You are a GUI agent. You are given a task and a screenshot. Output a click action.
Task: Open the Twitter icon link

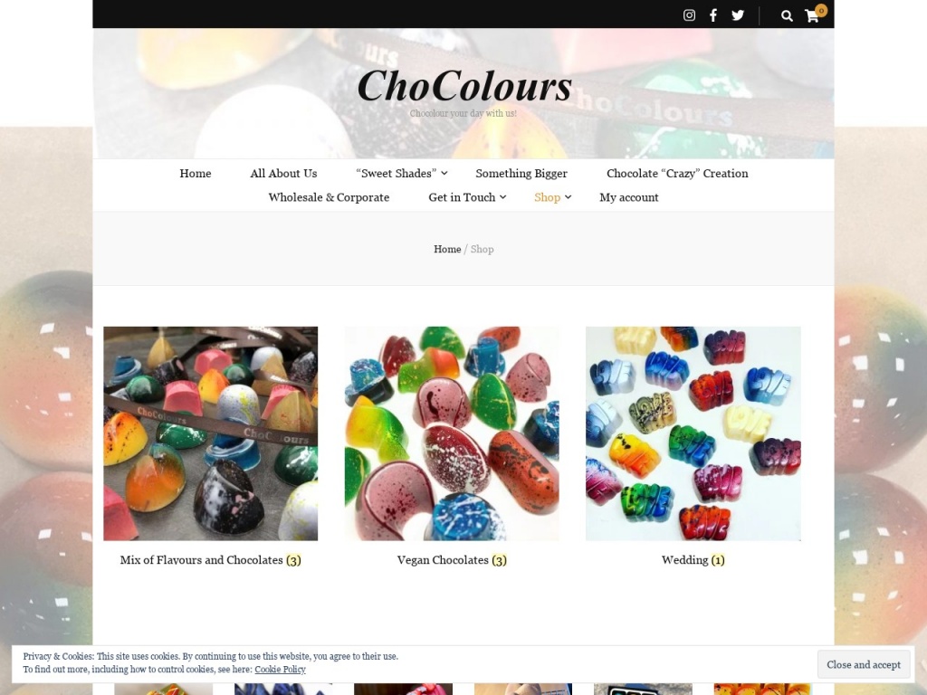737,15
